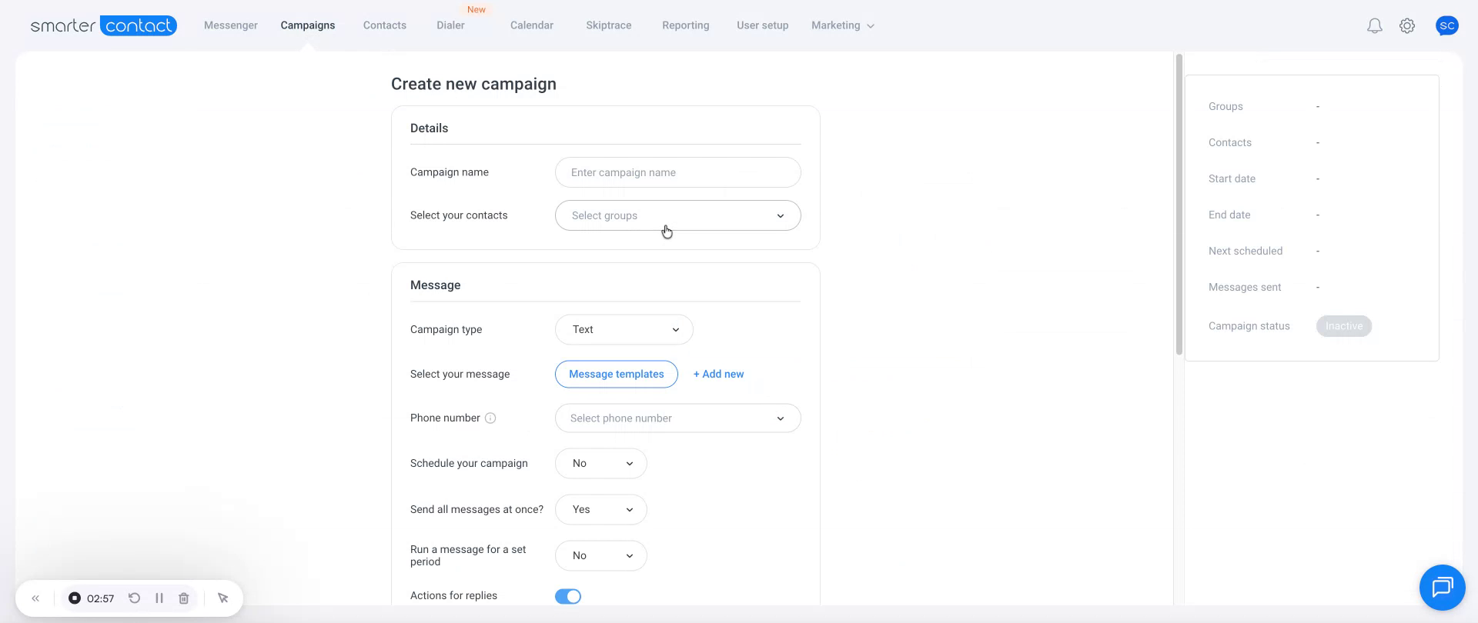Open the notifications bell
The image size is (1478, 623).
click(1374, 26)
